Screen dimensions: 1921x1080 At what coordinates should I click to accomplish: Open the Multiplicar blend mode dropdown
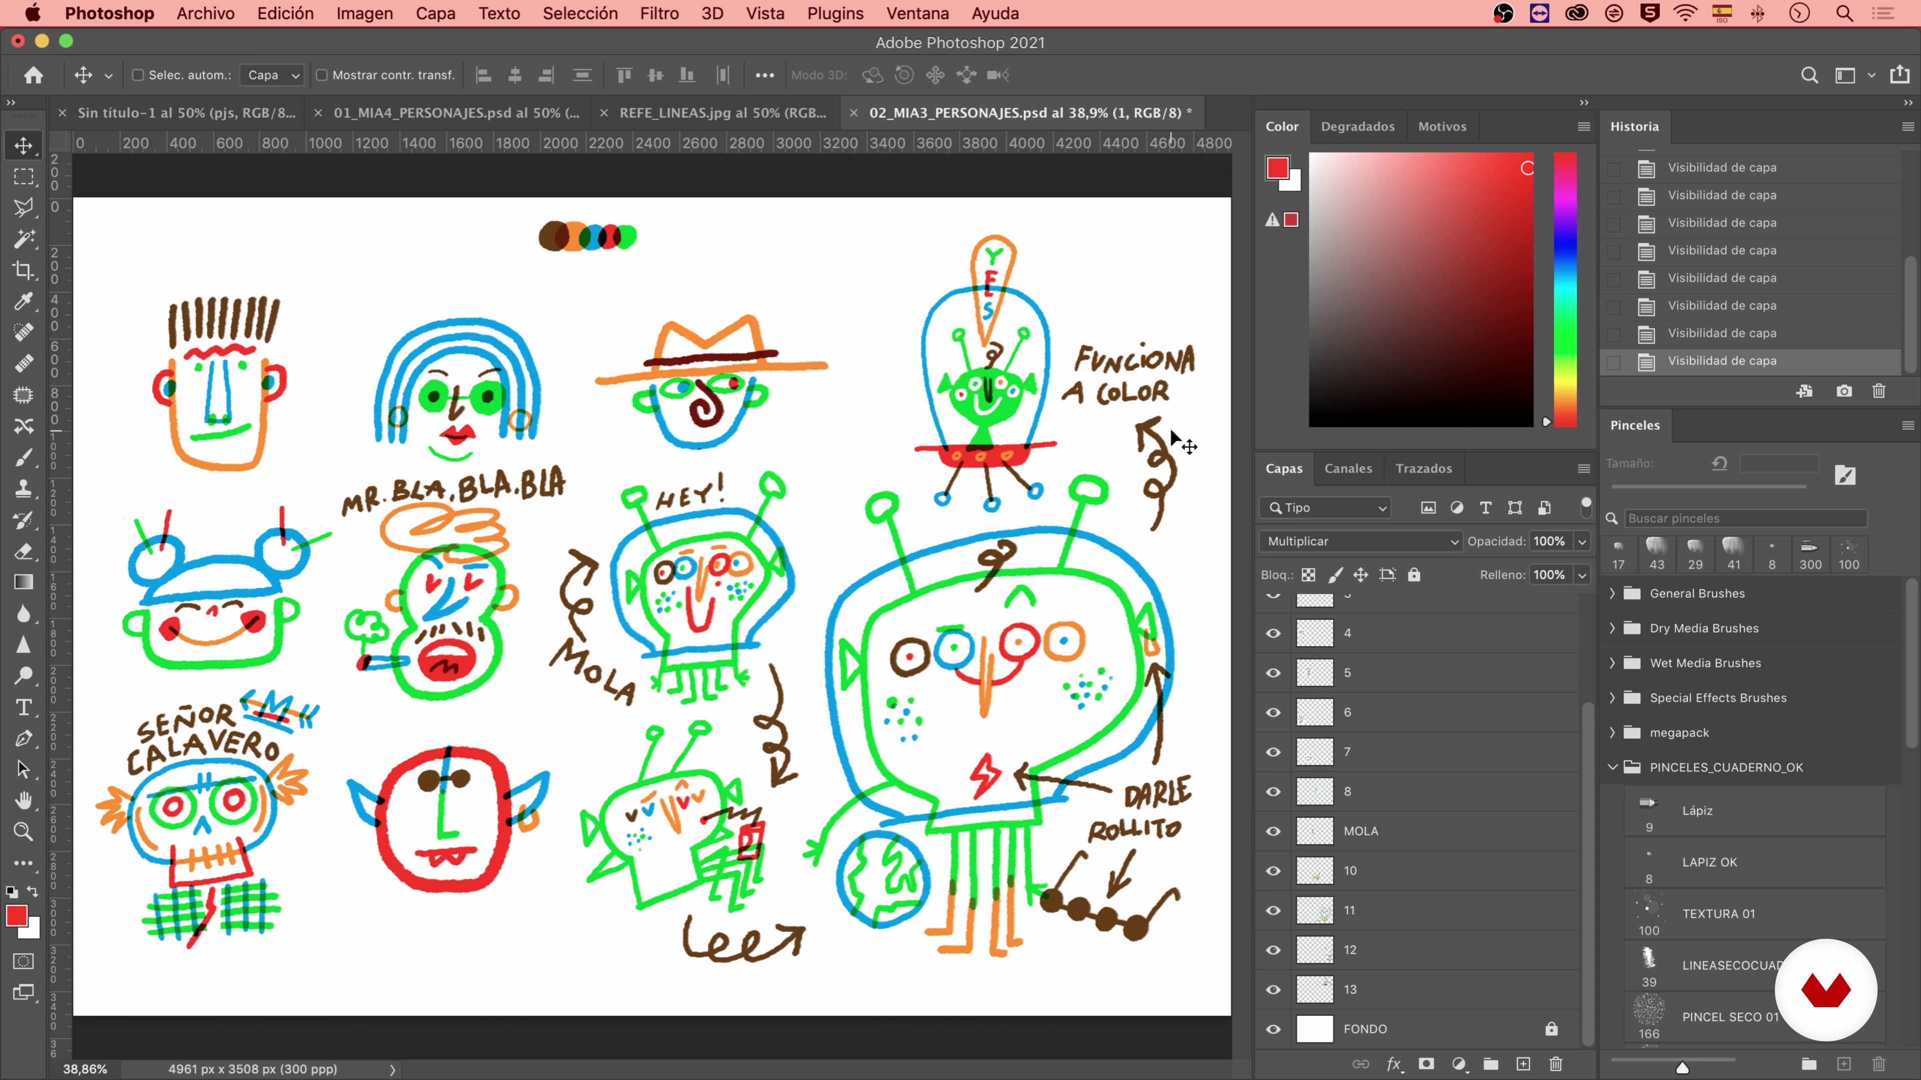(x=1360, y=541)
